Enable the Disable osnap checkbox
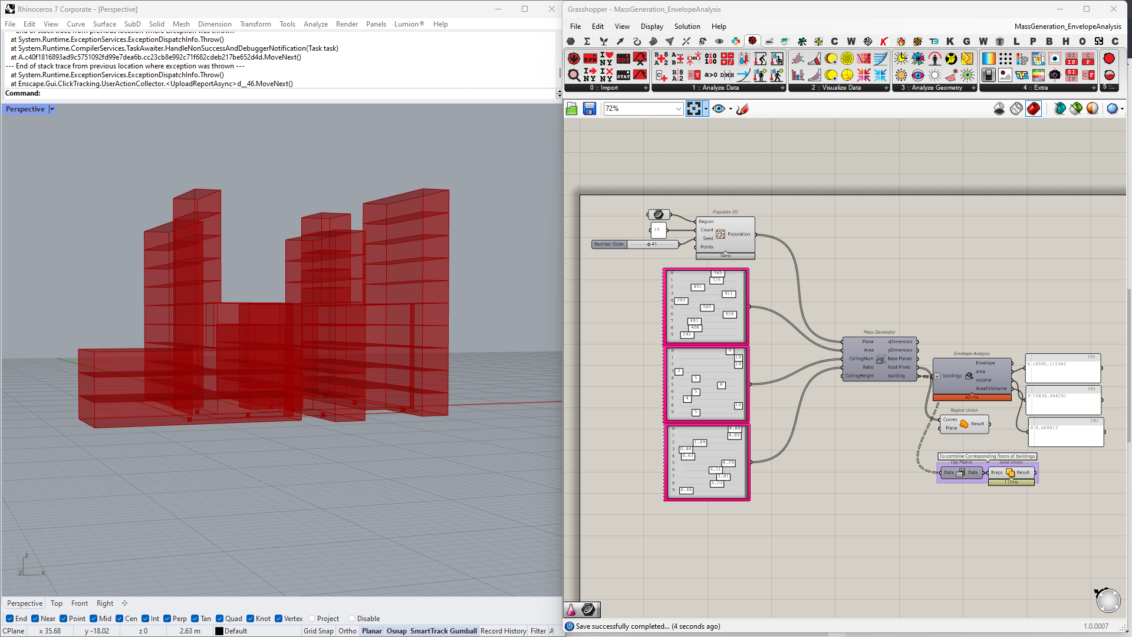 [351, 619]
